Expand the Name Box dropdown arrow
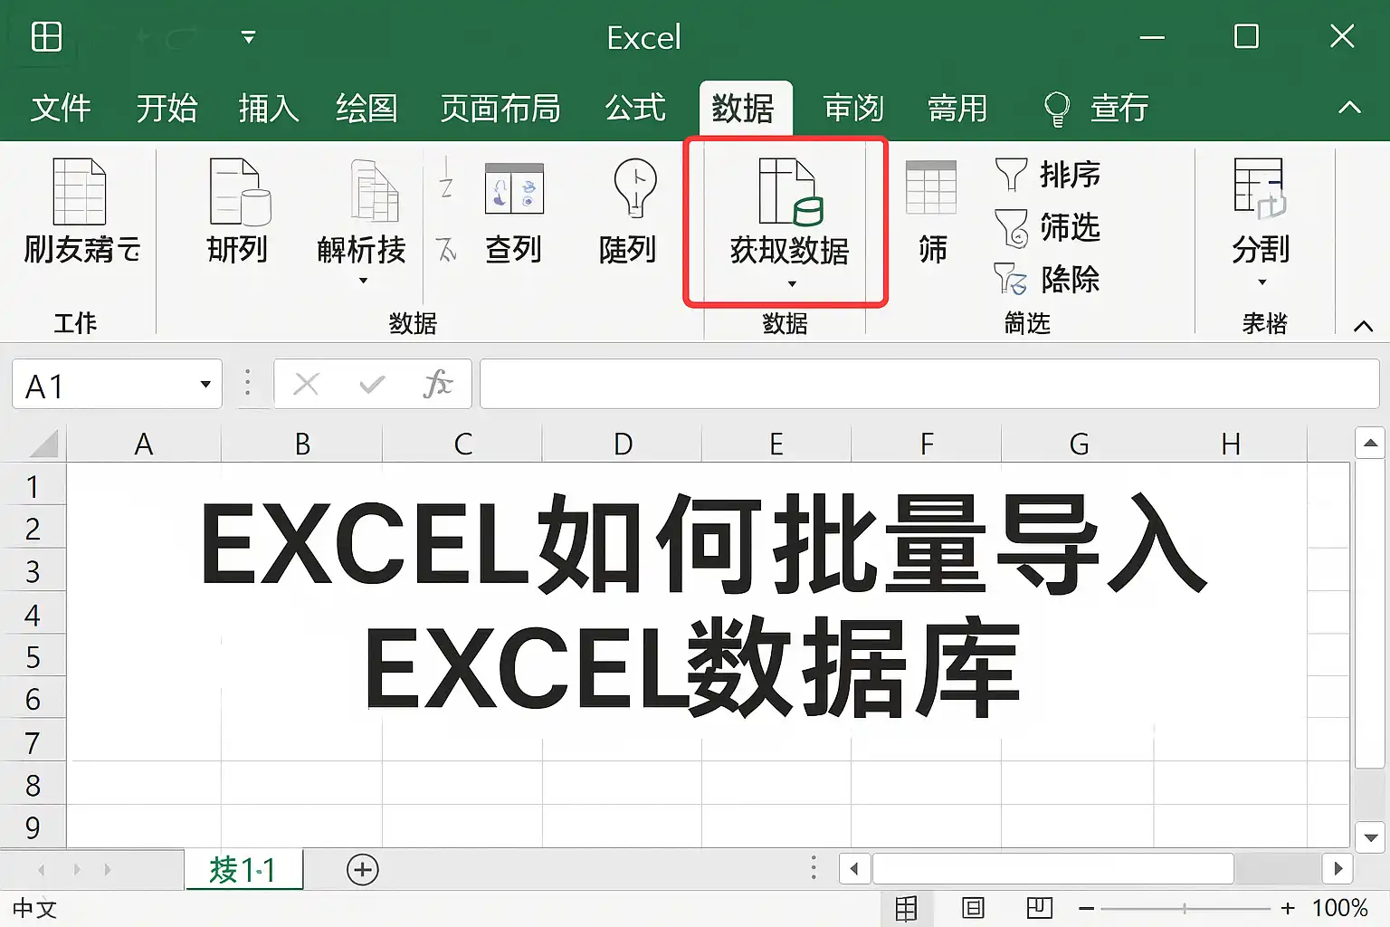 205,385
